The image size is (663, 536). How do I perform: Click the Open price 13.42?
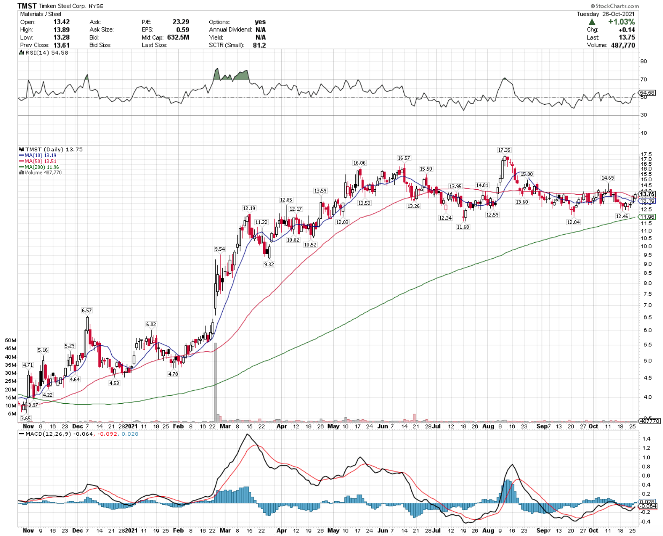coord(61,22)
